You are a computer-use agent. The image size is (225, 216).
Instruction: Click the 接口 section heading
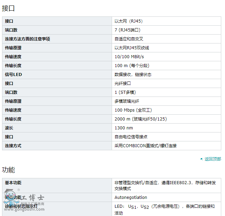point(9,8)
